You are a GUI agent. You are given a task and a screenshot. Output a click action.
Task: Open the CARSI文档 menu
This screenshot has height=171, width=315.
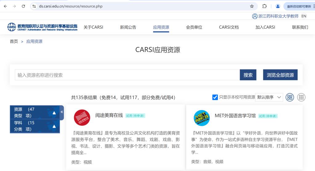pyautogui.click(x=229, y=27)
